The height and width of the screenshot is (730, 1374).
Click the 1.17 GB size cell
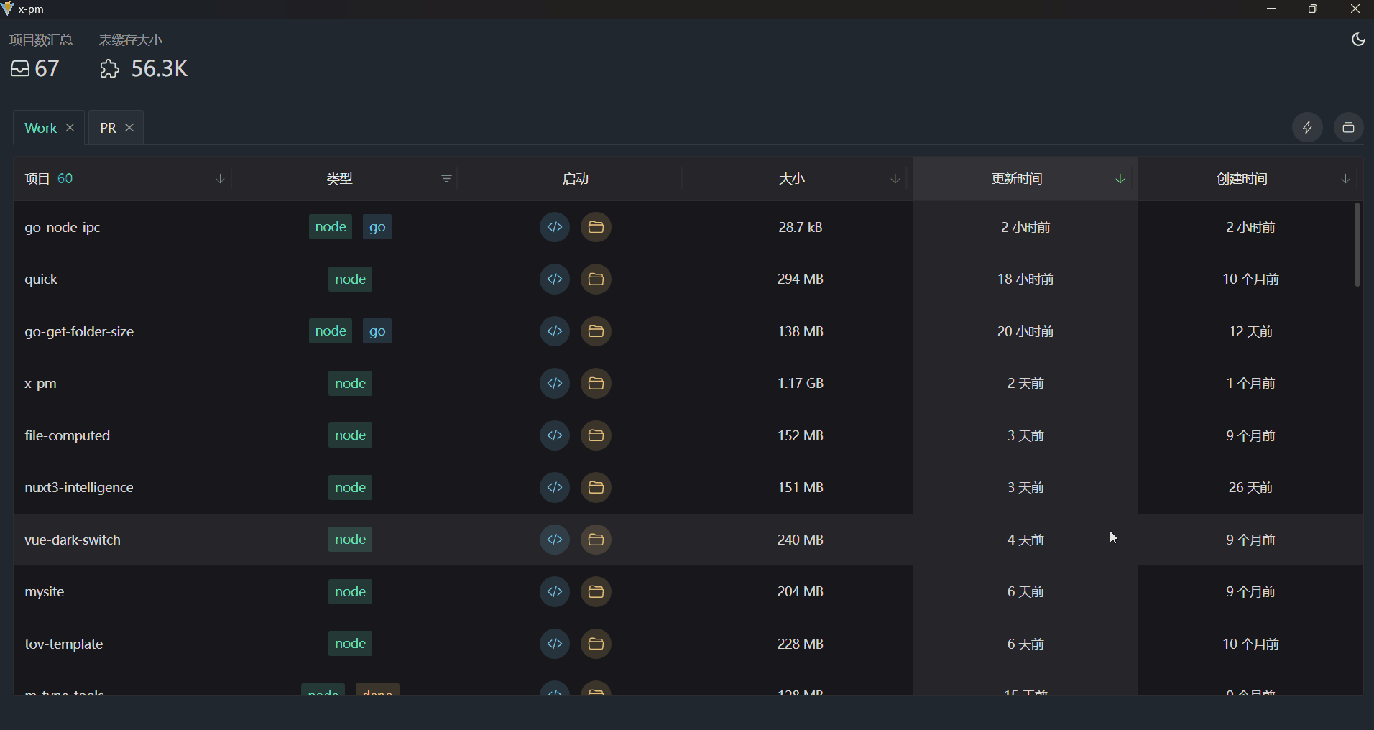click(x=801, y=383)
